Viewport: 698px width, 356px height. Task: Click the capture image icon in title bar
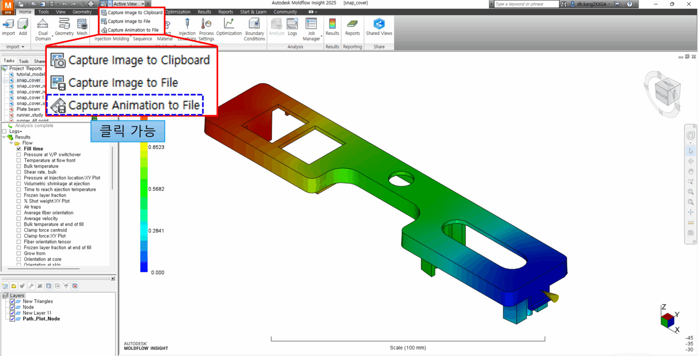[104, 4]
